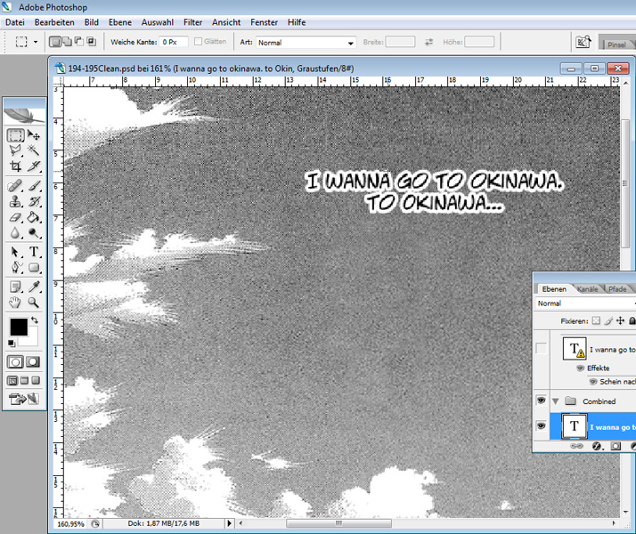The image size is (636, 534).
Task: Select the Brush tool
Action: [34, 186]
